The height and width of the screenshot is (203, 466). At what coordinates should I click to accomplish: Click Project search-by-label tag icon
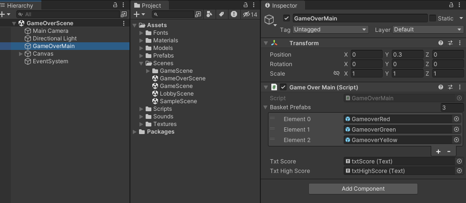pyautogui.click(x=221, y=14)
